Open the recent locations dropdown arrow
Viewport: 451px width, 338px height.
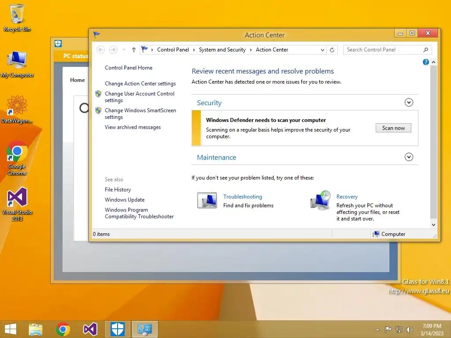click(x=124, y=50)
